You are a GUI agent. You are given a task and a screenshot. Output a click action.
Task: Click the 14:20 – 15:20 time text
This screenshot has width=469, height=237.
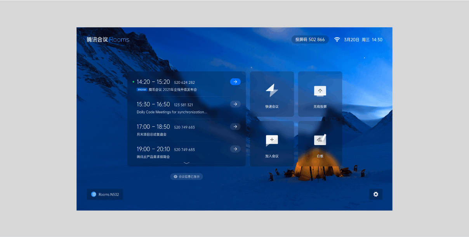(x=153, y=82)
